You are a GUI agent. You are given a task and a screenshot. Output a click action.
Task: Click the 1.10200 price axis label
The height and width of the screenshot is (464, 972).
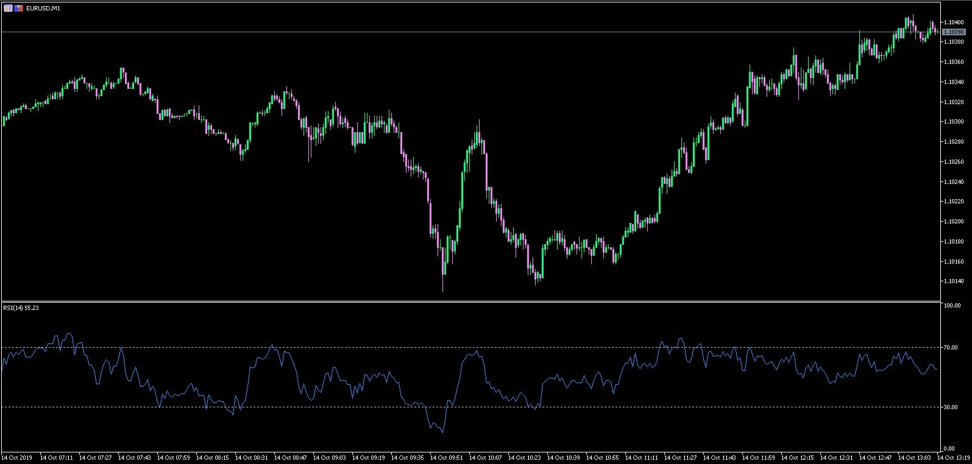954,222
